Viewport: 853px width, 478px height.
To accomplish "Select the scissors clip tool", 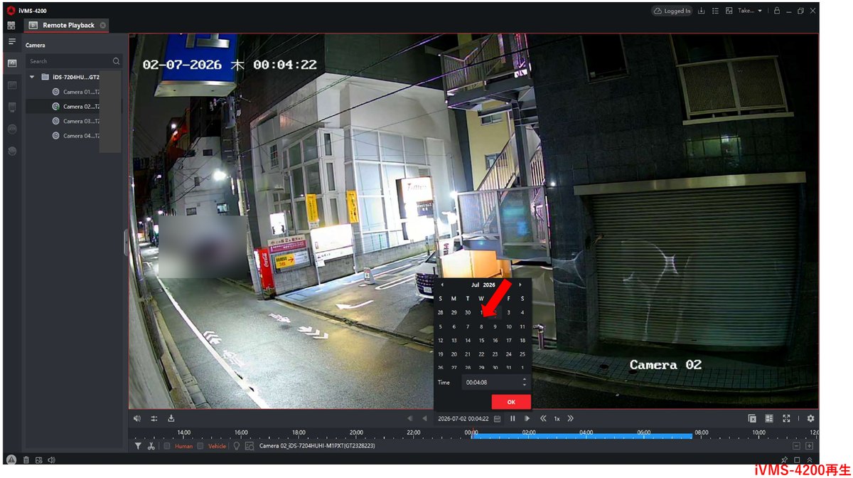I will tap(151, 446).
